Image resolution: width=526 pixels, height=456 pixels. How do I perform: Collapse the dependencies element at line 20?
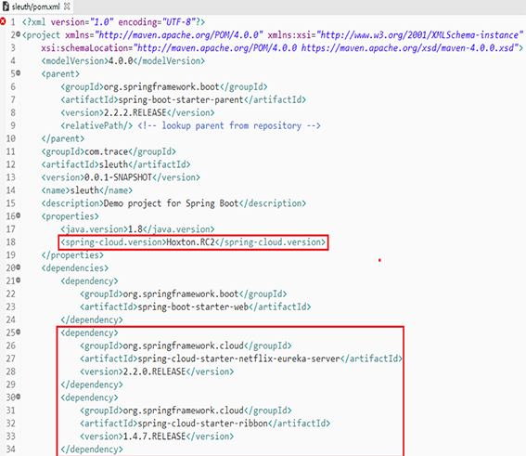(x=19, y=267)
